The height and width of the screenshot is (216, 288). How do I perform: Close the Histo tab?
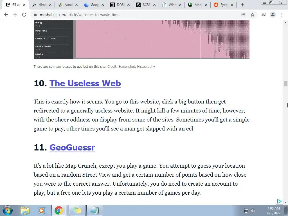(x=50, y=5)
